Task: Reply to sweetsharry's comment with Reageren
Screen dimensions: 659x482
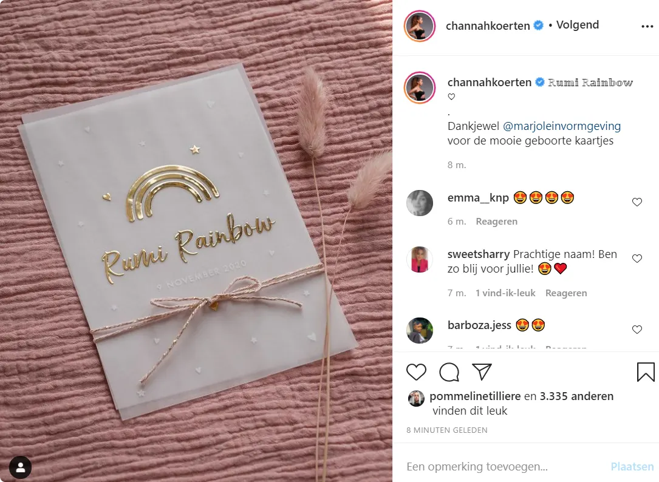Action: click(566, 293)
